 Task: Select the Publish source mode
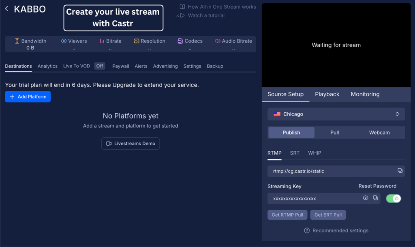291,133
